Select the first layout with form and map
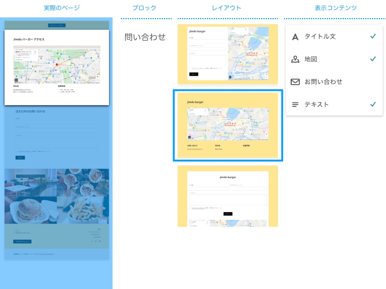 (228, 54)
